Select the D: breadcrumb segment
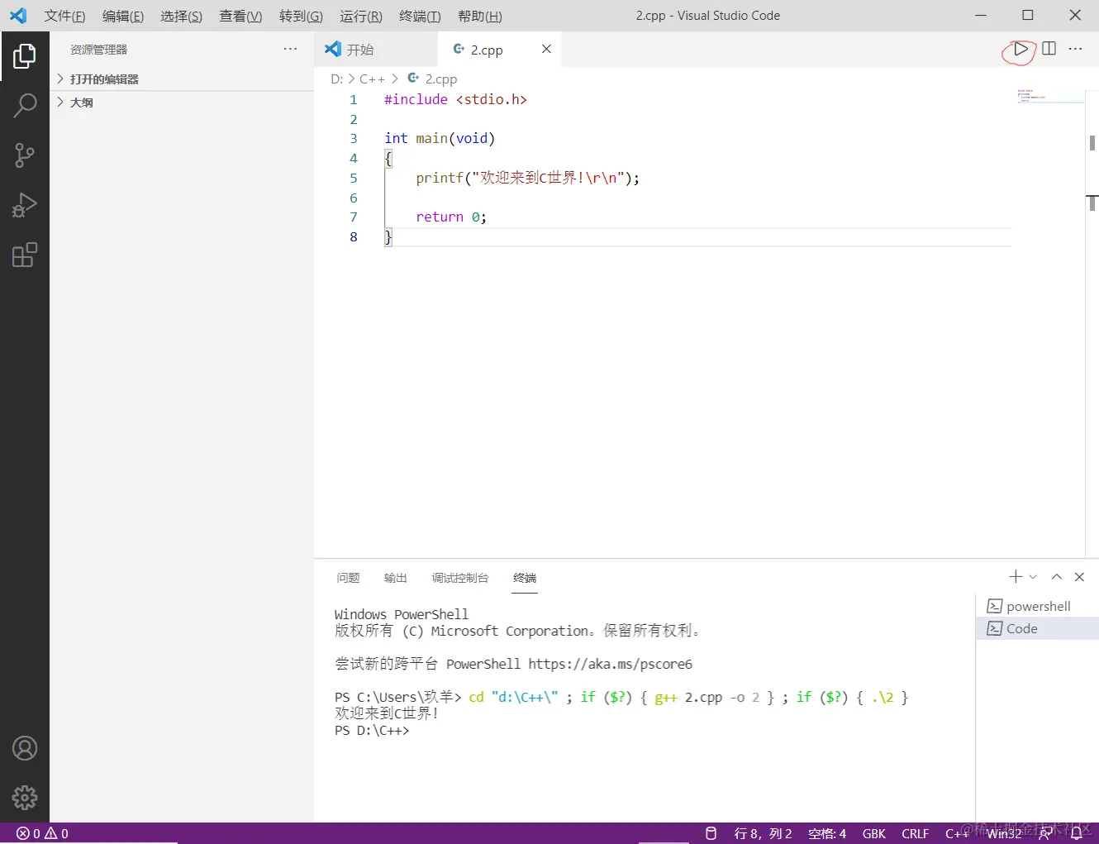 [x=336, y=79]
